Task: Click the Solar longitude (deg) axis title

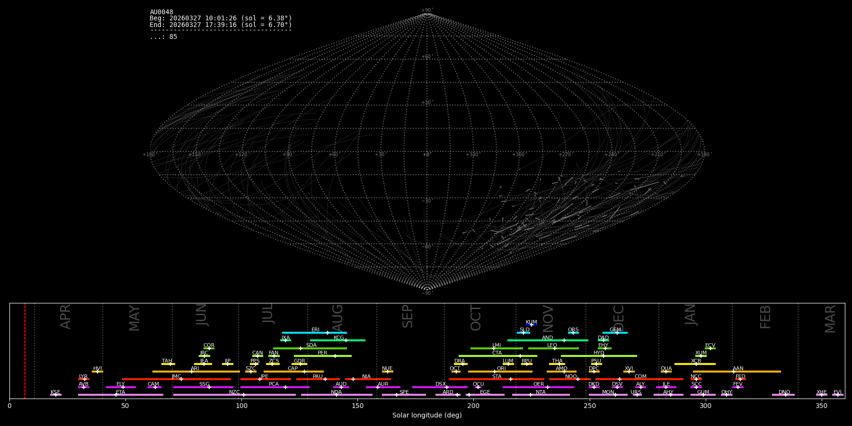Action: (427, 415)
